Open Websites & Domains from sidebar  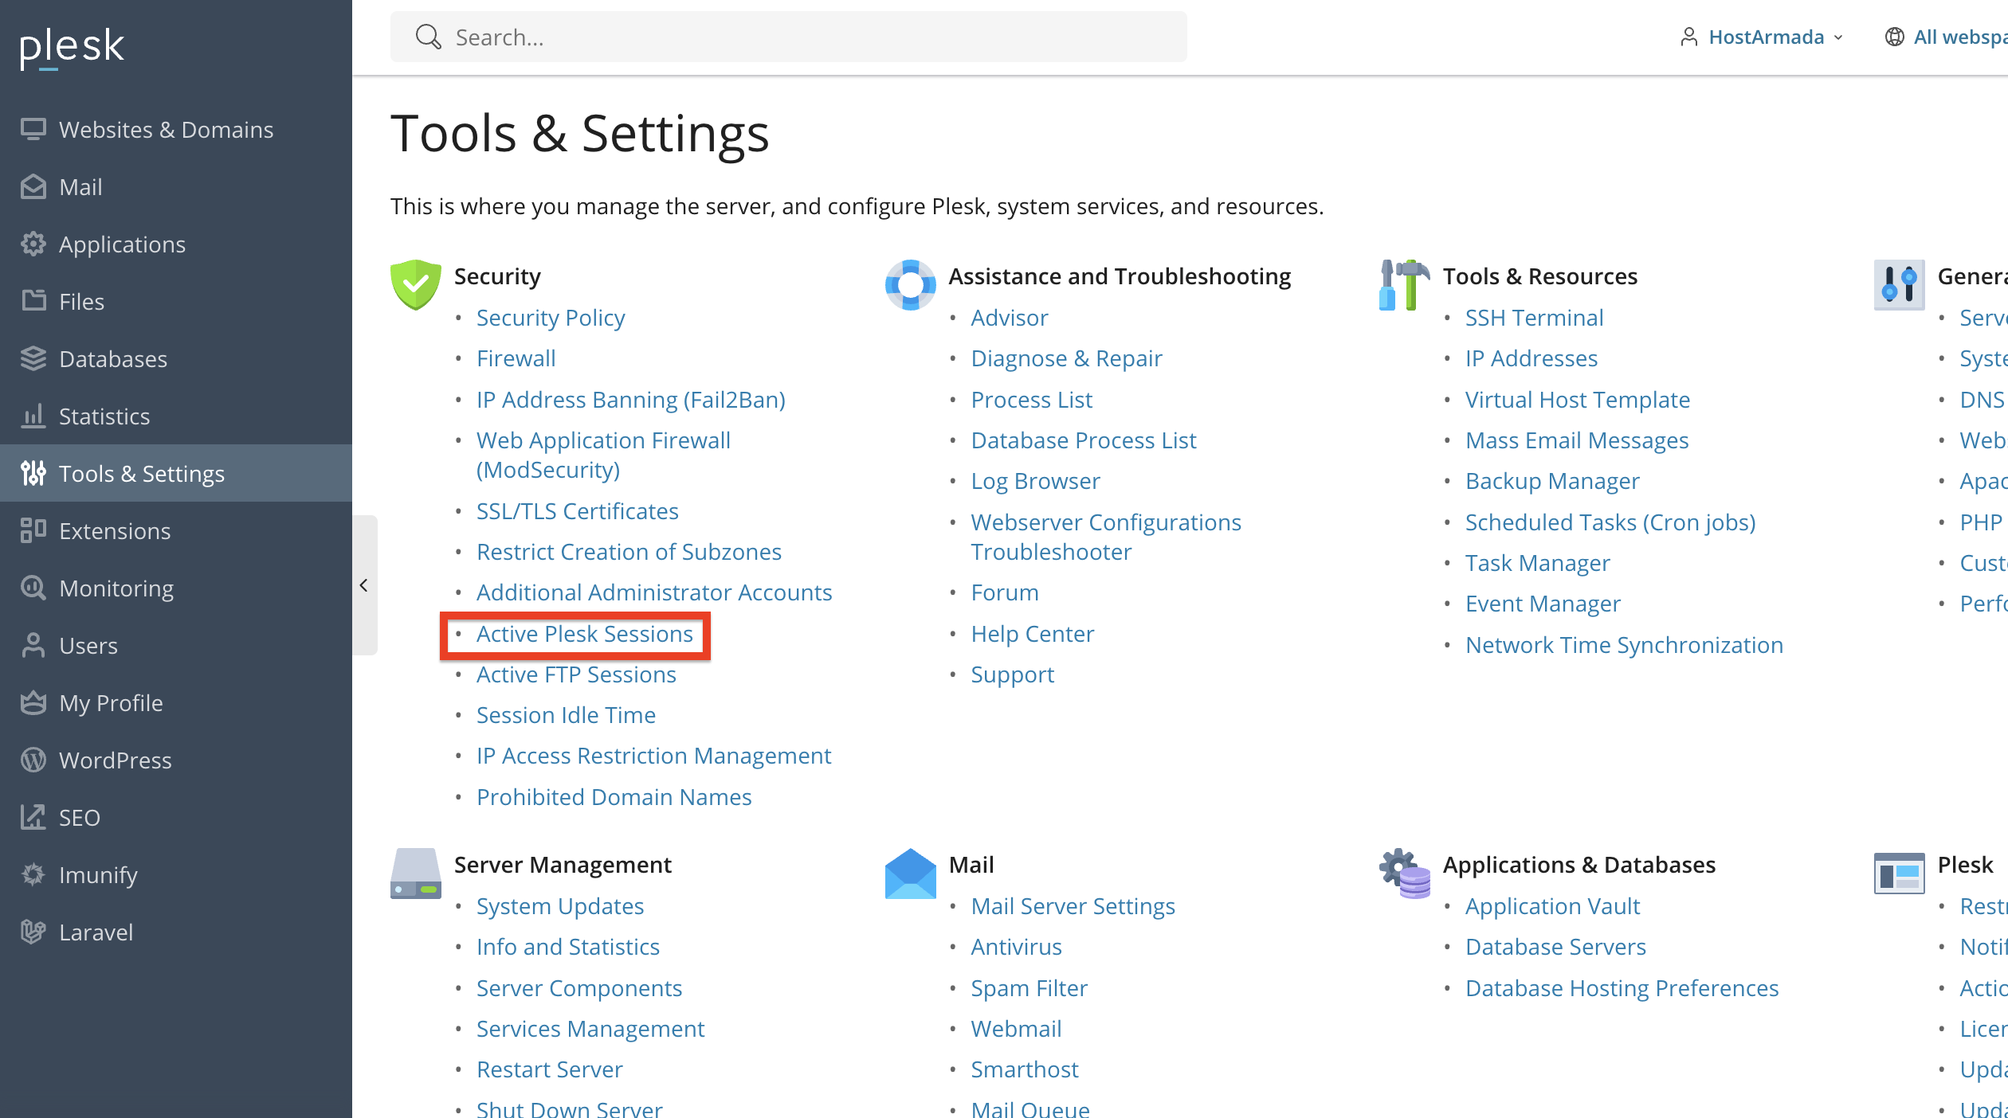point(176,129)
